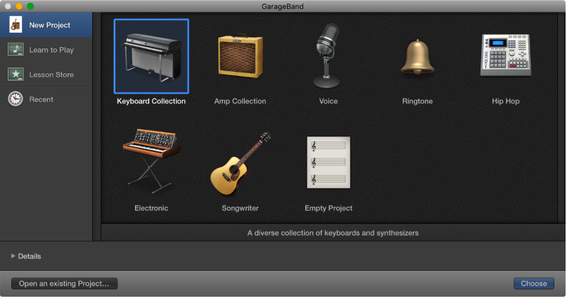The height and width of the screenshot is (297, 567).
Task: Choose the Songwriter acoustic guitar icon
Action: [x=240, y=163]
